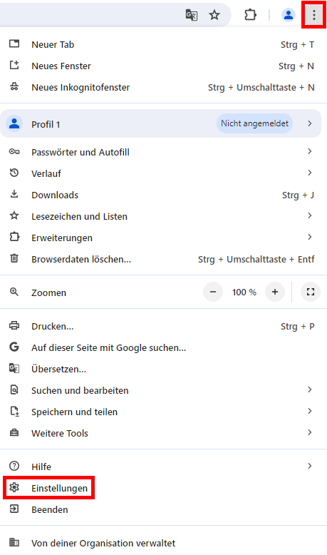Expand the Verlauf submenu arrow
This screenshot has width=327, height=555.
[310, 173]
